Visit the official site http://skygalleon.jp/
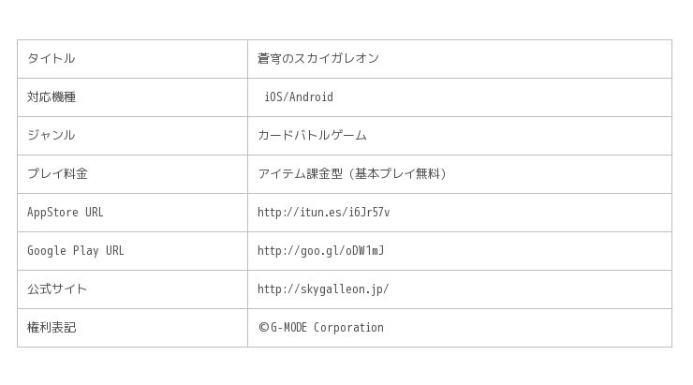The width and height of the screenshot is (693, 385). pyautogui.click(x=322, y=289)
